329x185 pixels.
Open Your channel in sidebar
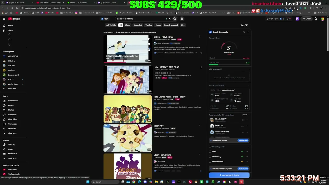[x=13, y=101]
